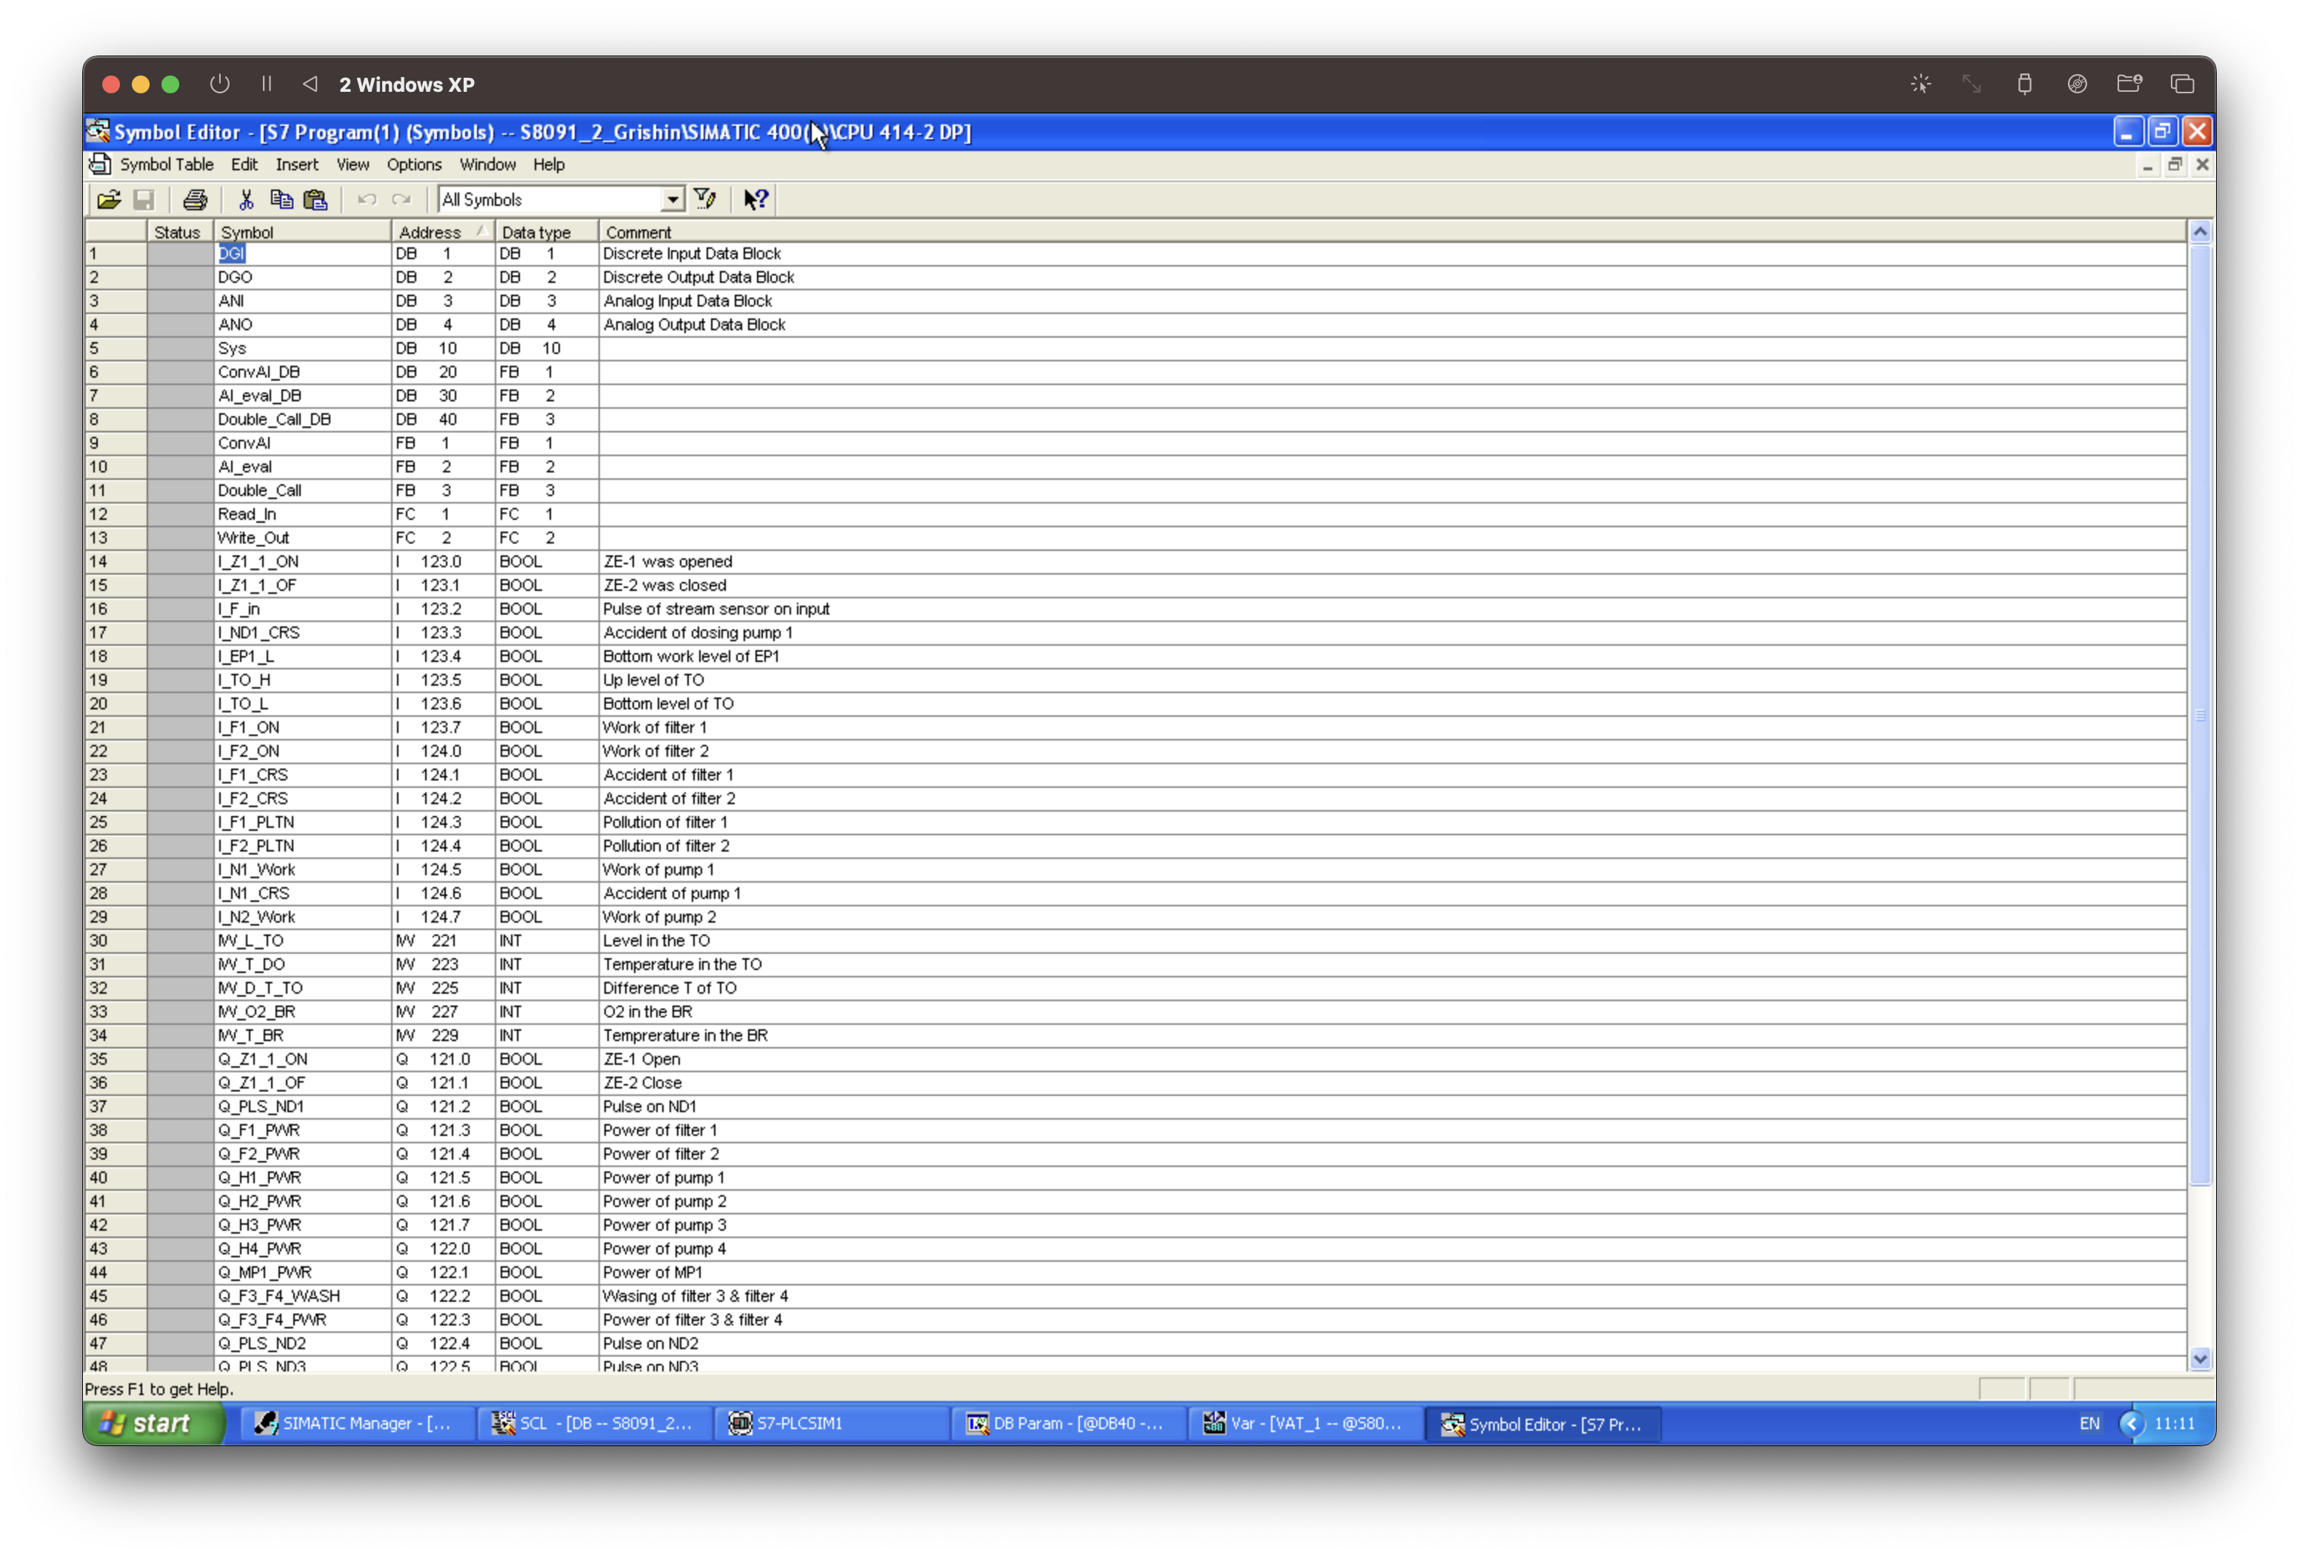Click the Open symbol table toolbar icon
The image size is (2299, 1555).
click(109, 200)
